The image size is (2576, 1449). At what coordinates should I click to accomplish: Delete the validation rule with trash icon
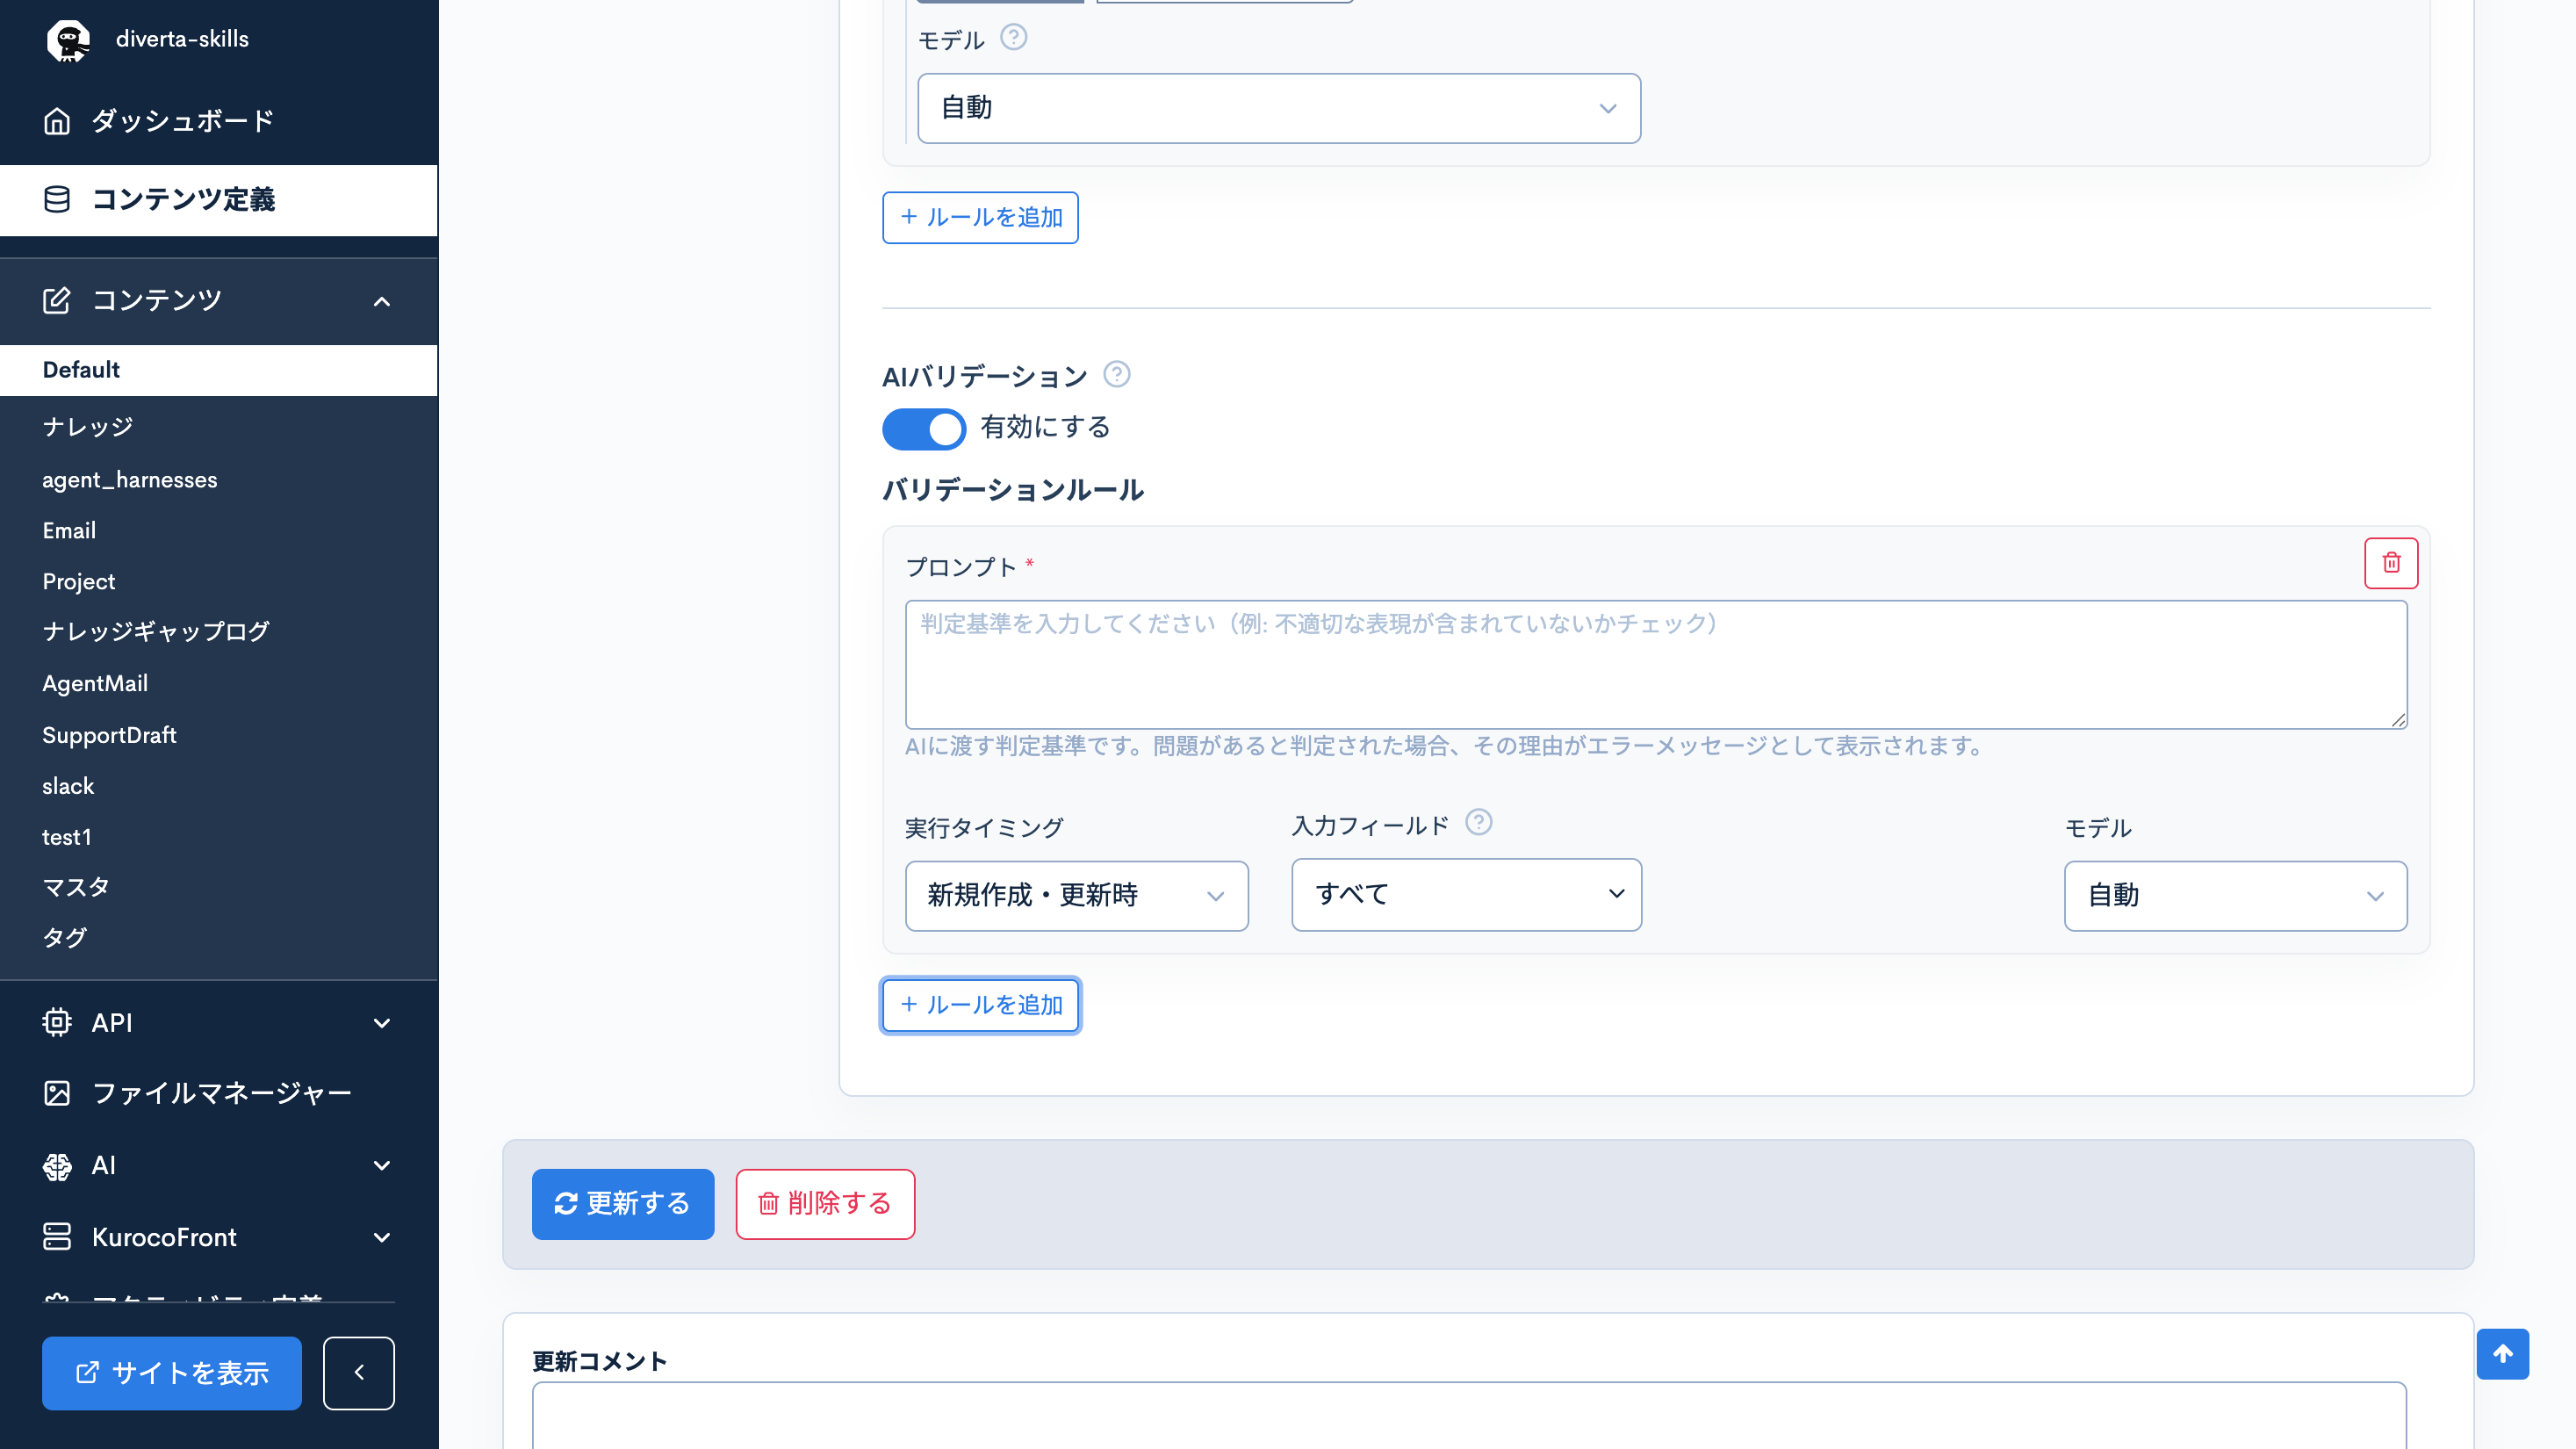tap(2391, 563)
